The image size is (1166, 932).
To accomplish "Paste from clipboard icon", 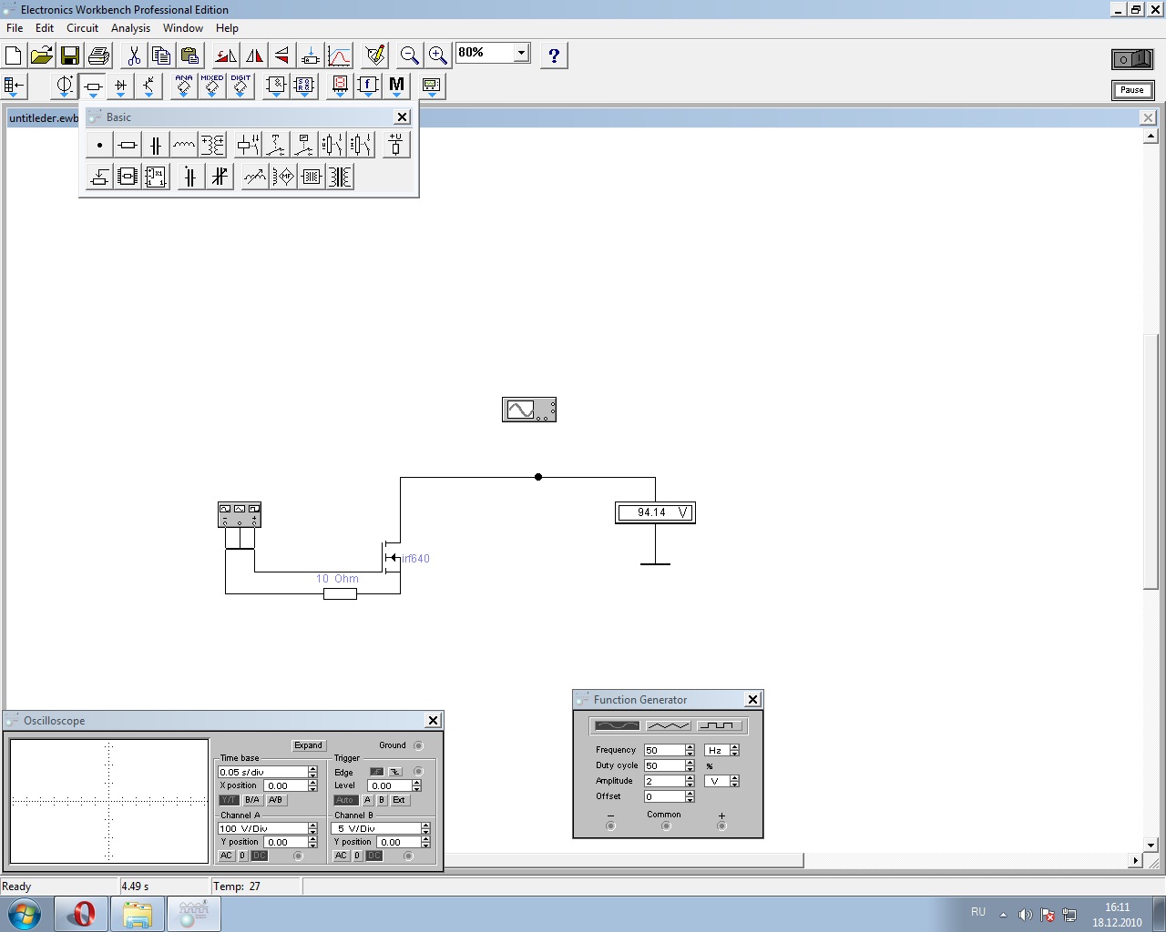I will tap(190, 56).
